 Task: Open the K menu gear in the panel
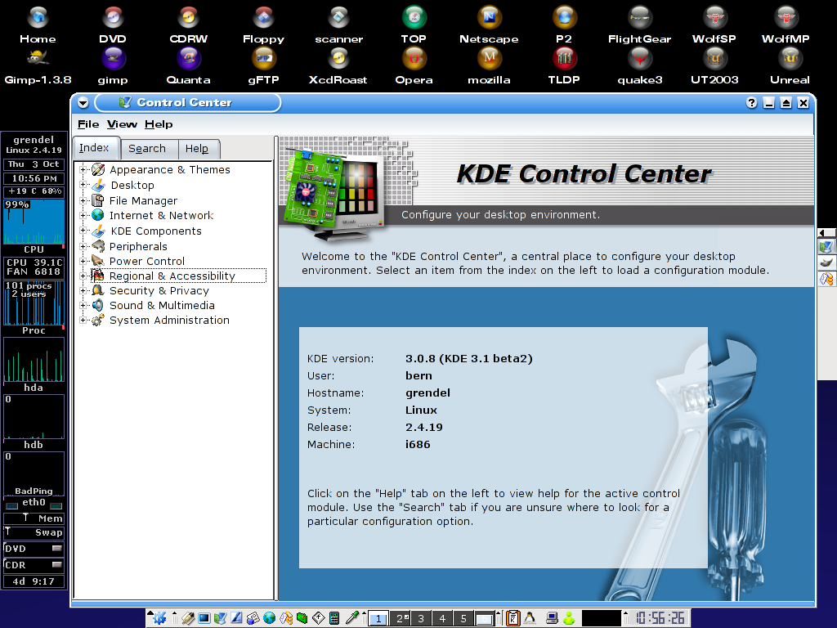pyautogui.click(x=159, y=618)
